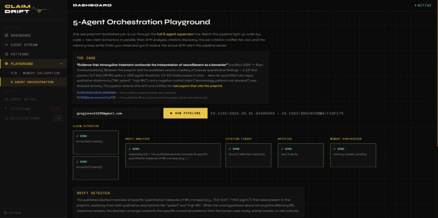Click the done checkmark in Notifier card
This screenshot has height=218, width=438.
pyautogui.click(x=282, y=149)
